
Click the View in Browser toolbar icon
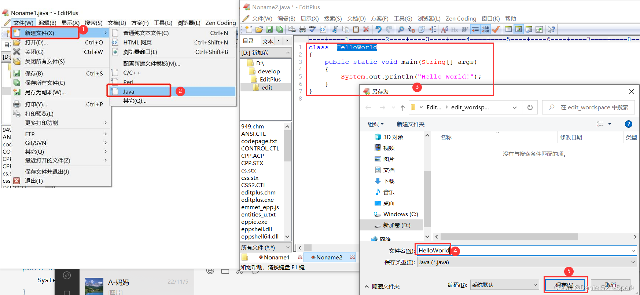(x=323, y=29)
